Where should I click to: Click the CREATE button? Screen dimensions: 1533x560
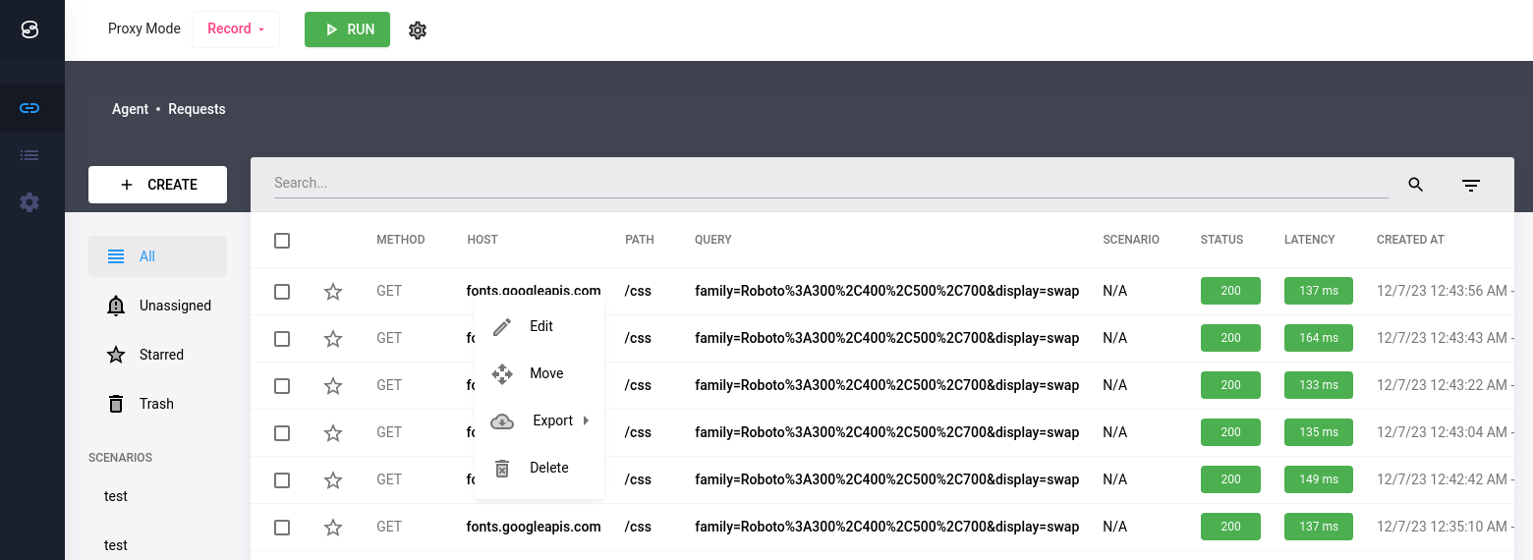tap(157, 185)
